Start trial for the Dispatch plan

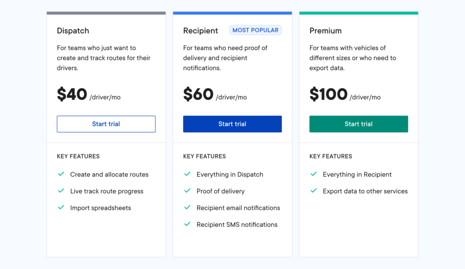point(106,124)
